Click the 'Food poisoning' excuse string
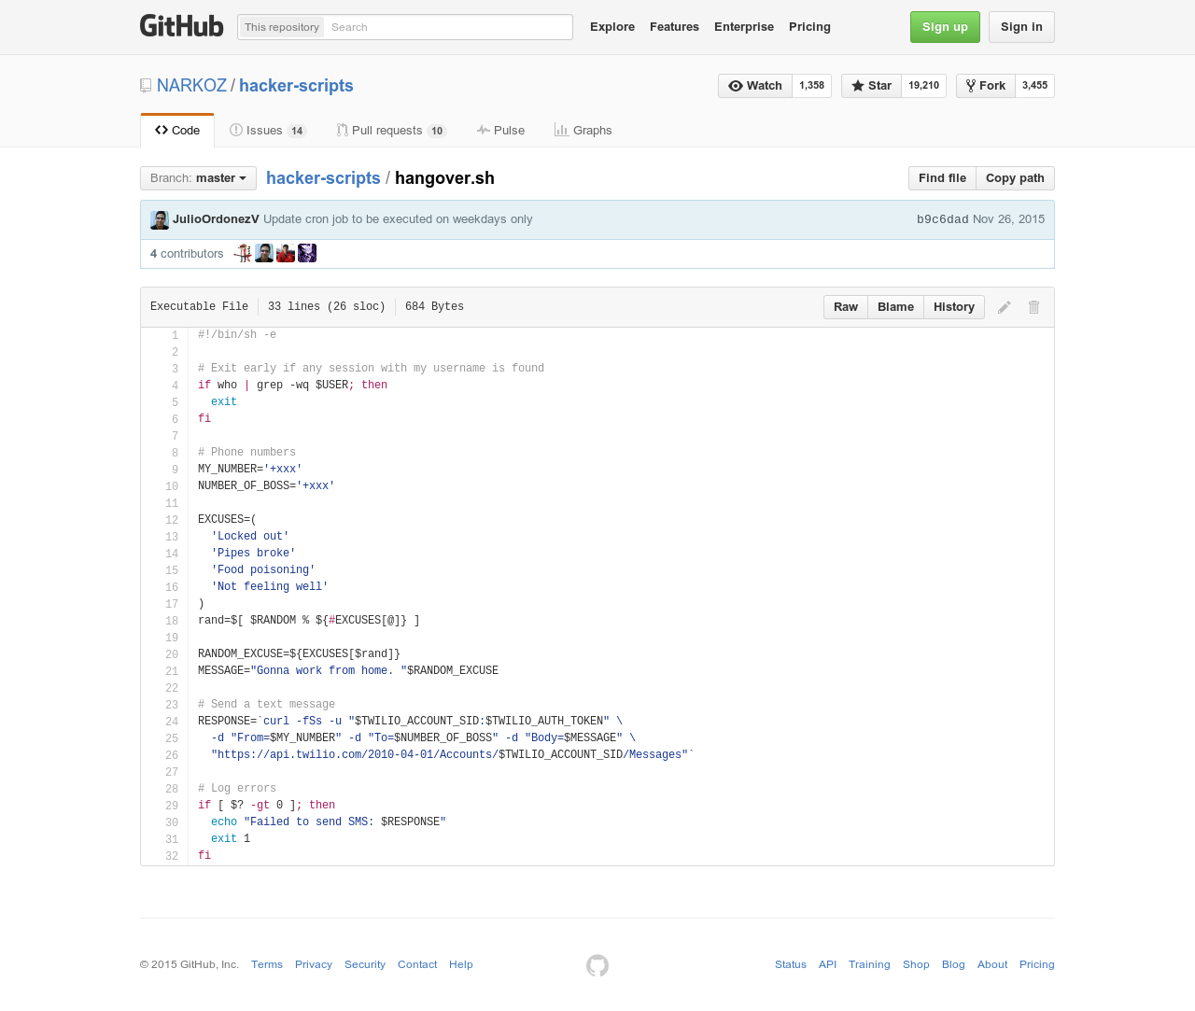This screenshot has width=1195, height=1011. click(x=263, y=570)
